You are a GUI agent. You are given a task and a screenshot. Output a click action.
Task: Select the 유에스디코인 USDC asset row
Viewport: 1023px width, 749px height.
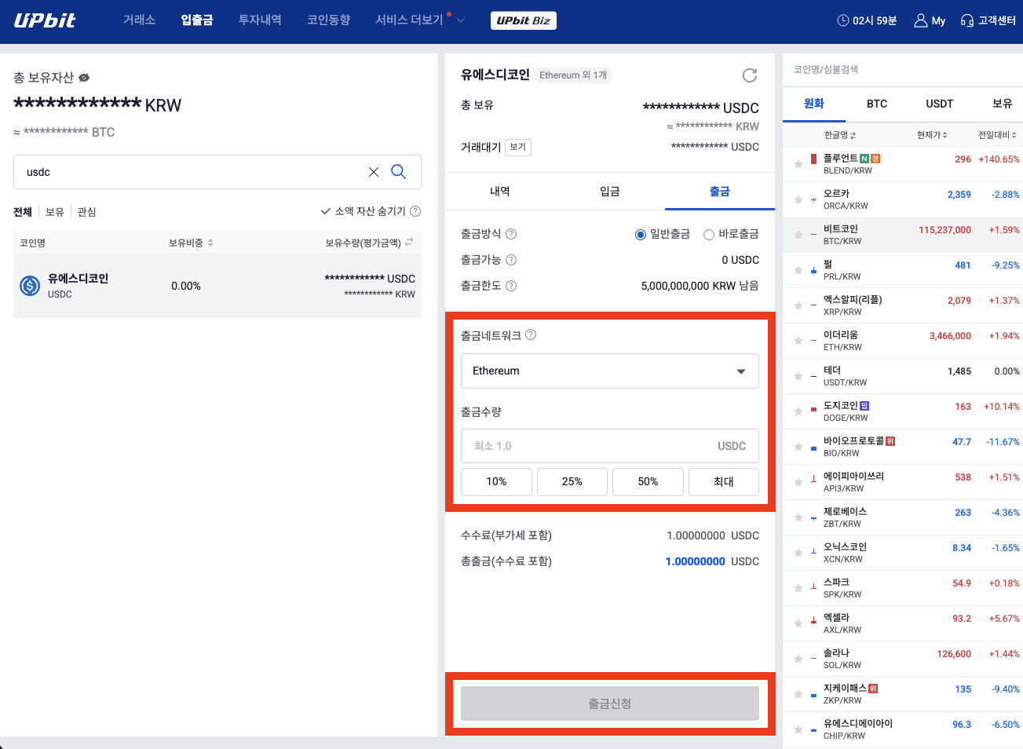(x=217, y=286)
